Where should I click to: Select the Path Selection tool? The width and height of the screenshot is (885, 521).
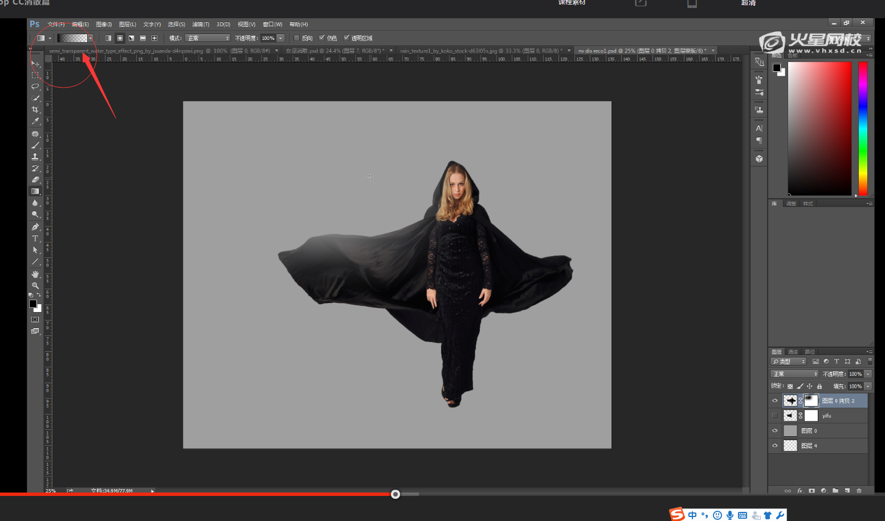click(x=35, y=250)
